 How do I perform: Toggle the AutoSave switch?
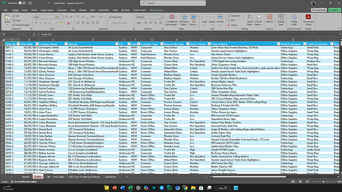22,3
